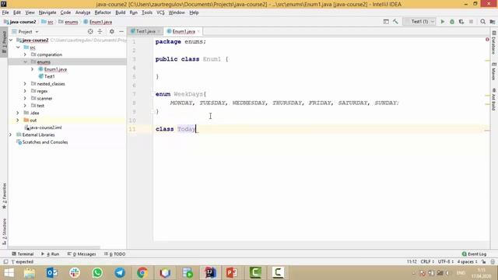Hide the Project tool window
This screenshot has width=498, height=280.
pyautogui.click(x=121, y=31)
